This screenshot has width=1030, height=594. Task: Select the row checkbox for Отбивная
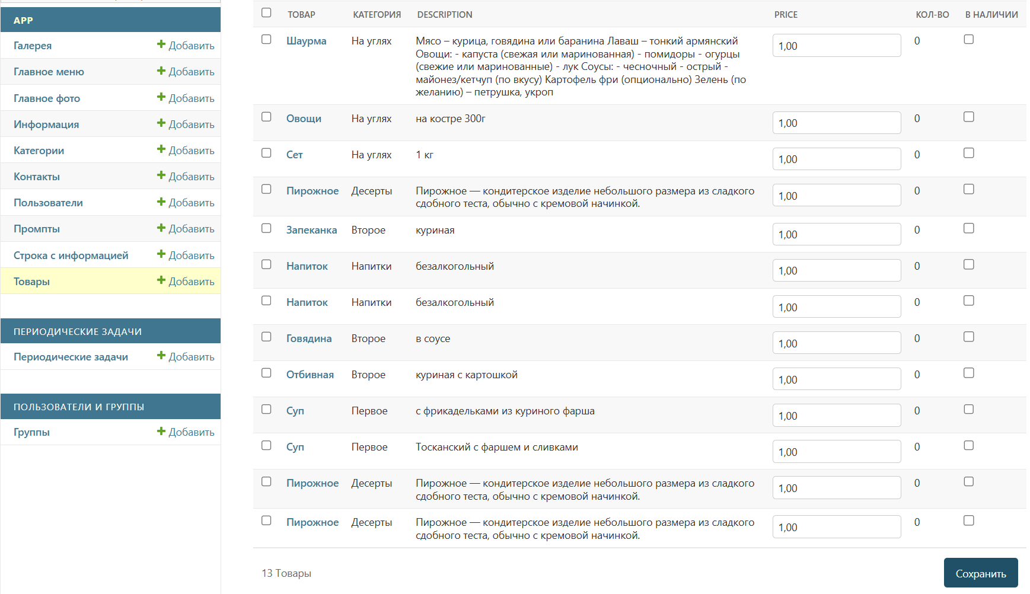266,373
